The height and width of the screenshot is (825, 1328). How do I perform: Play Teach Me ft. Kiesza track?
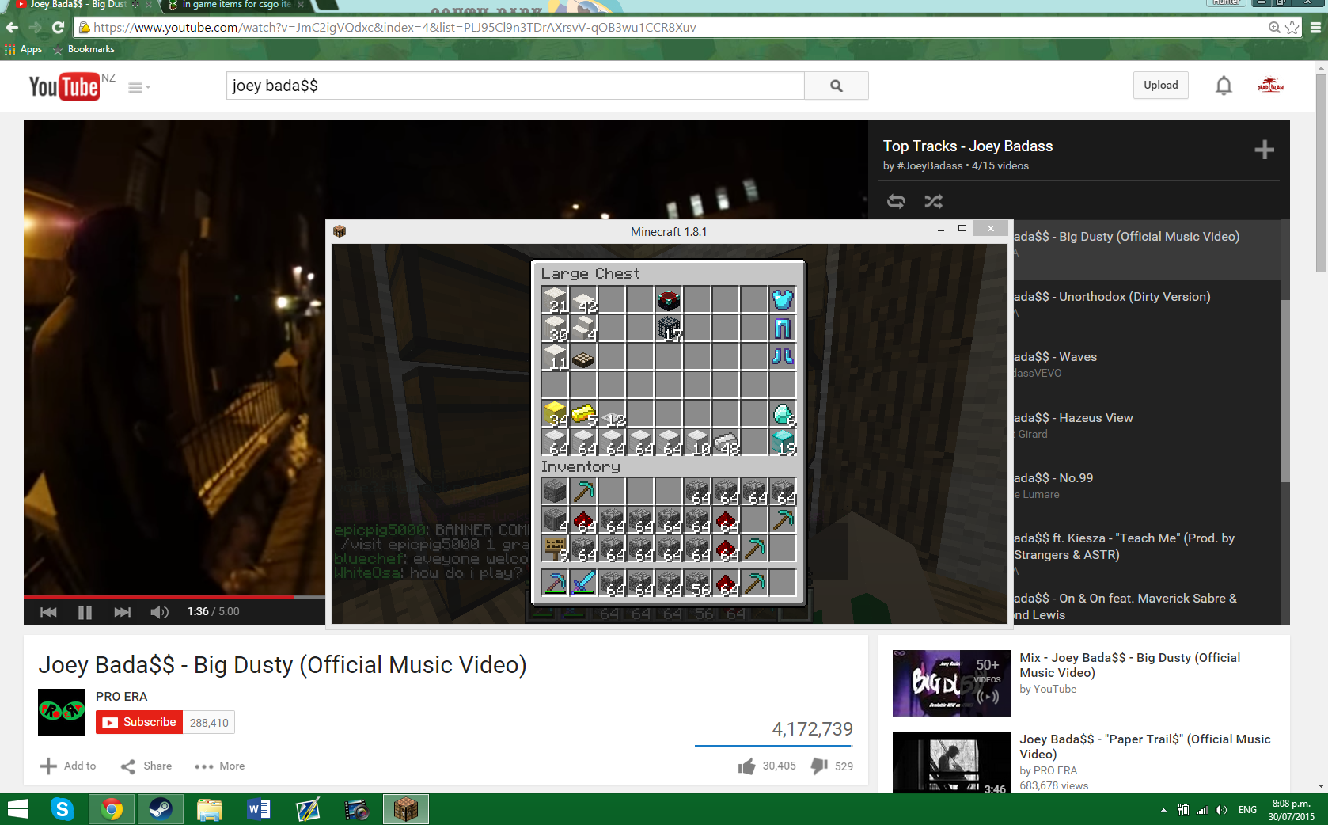(1145, 551)
